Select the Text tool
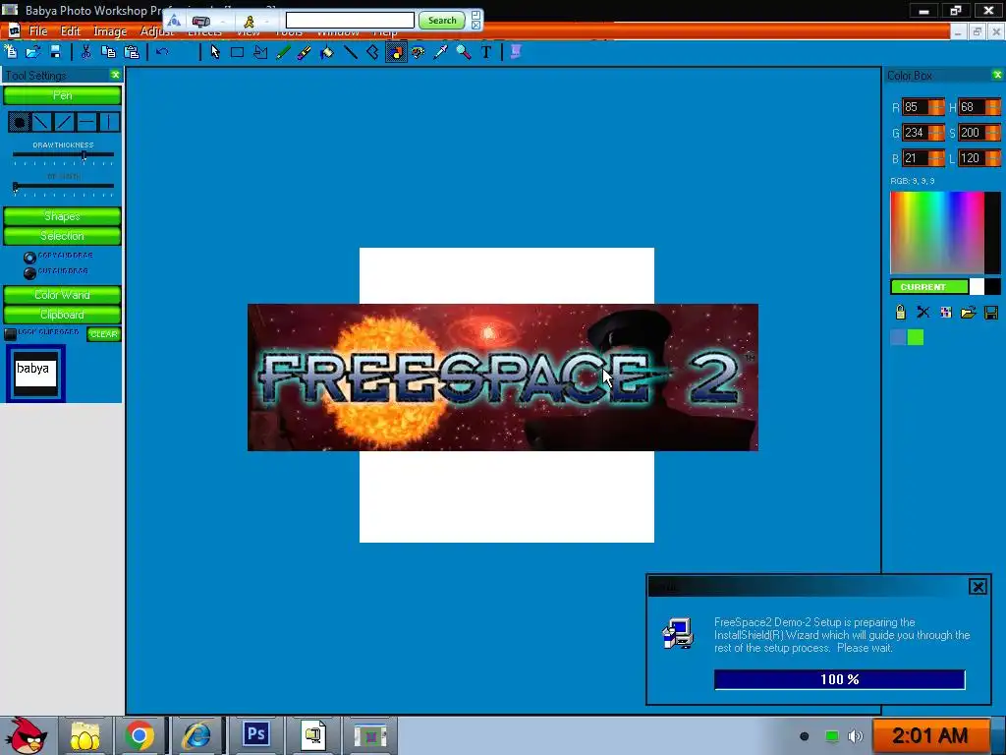1006x755 pixels. tap(486, 52)
